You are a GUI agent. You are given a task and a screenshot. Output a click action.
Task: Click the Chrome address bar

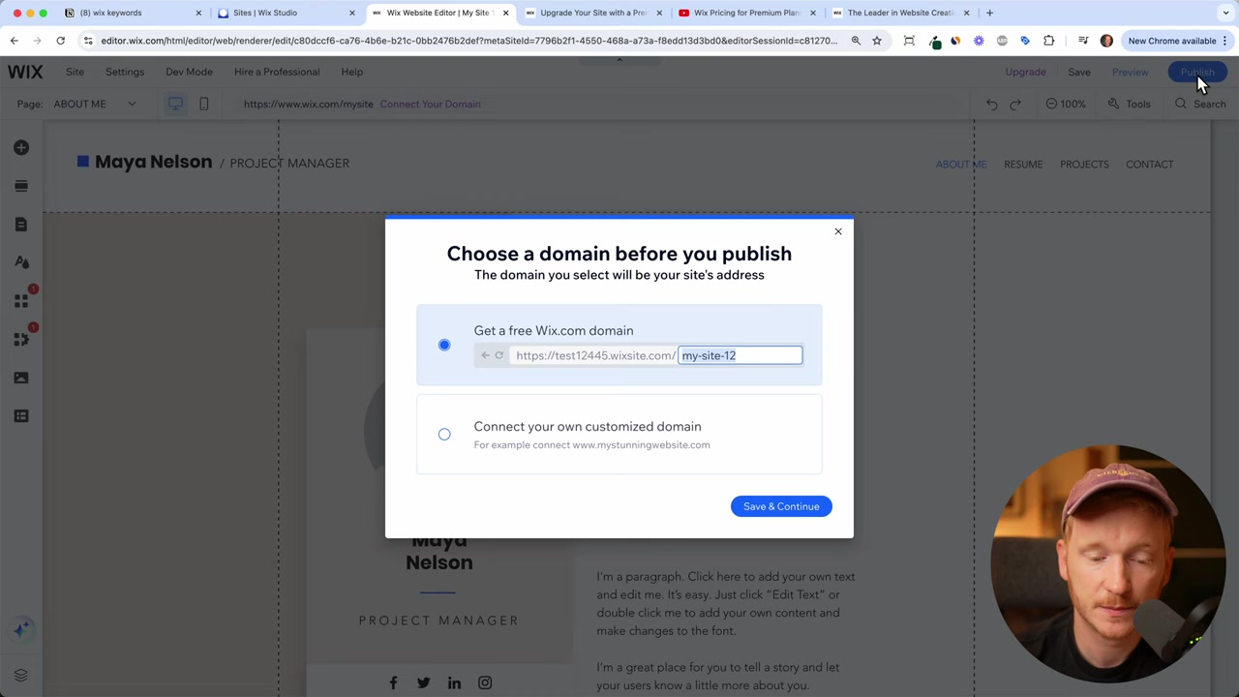[468, 41]
